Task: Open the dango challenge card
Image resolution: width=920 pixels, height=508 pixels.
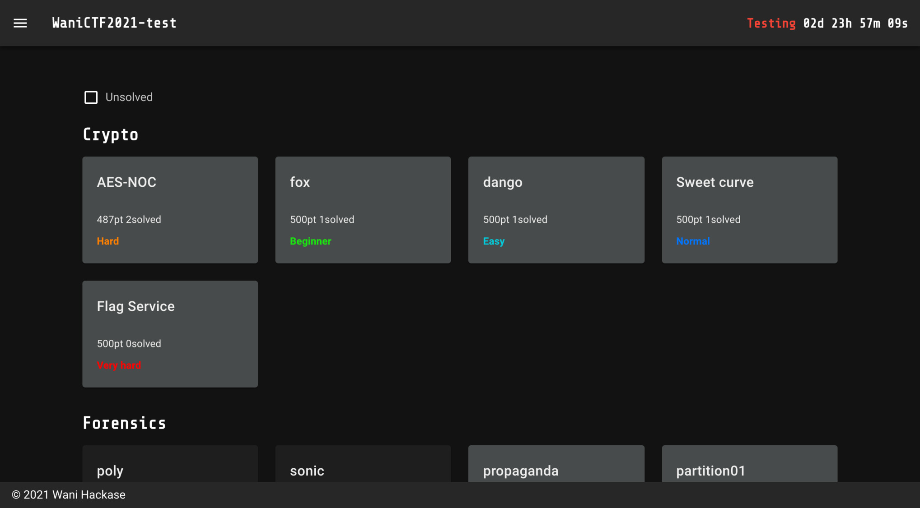Action: (556, 210)
